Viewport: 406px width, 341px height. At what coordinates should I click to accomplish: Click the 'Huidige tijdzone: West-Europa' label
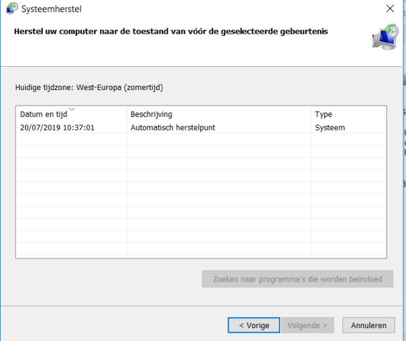click(x=89, y=87)
